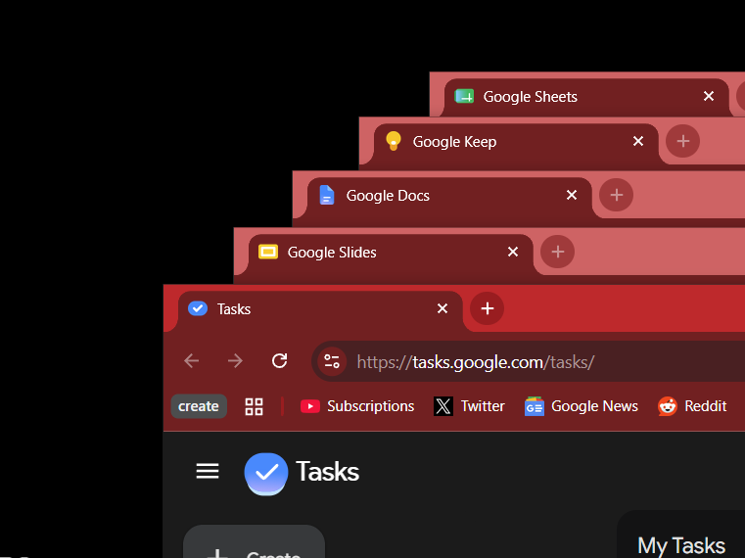Click the Google Sheets favicon
The image size is (745, 558).
point(464,97)
